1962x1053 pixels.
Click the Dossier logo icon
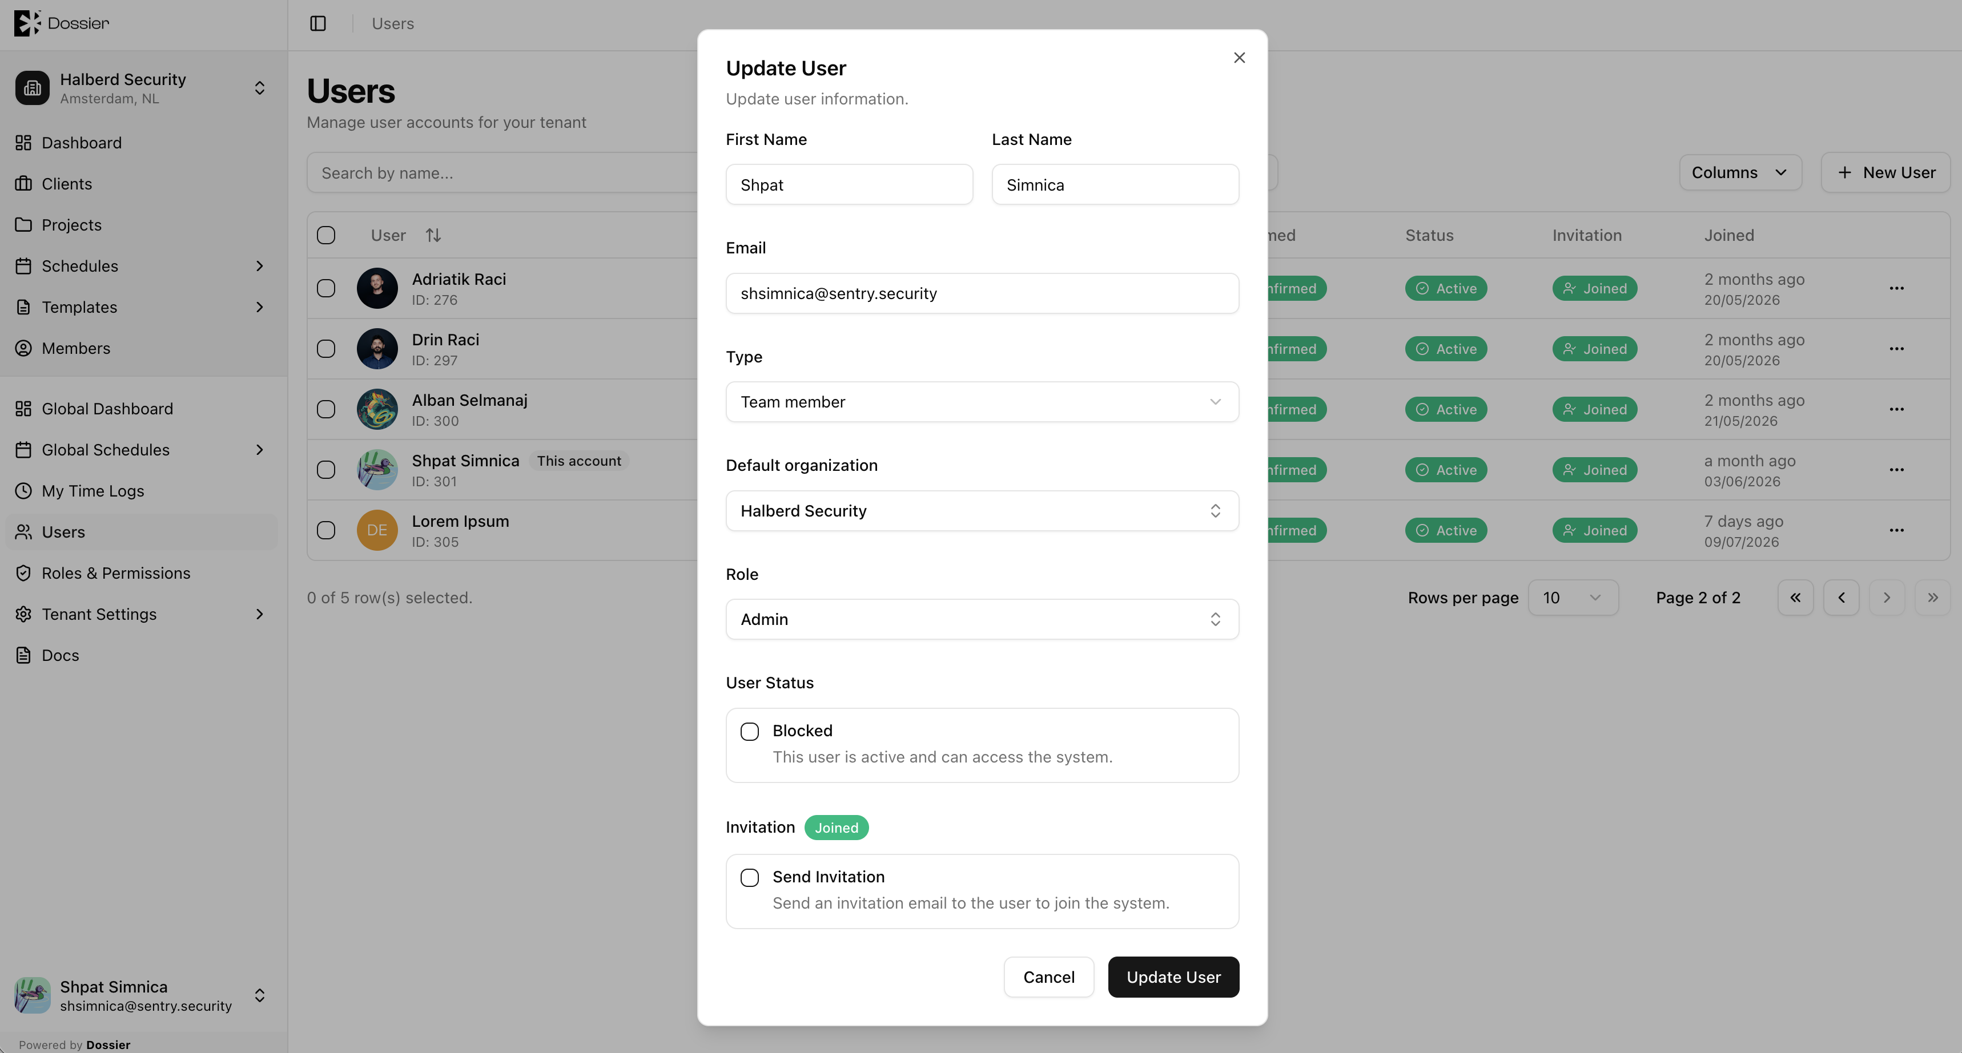pyautogui.click(x=27, y=23)
